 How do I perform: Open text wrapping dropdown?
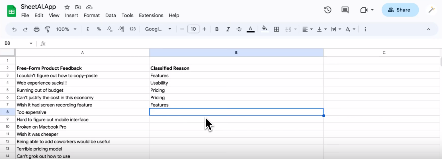click(x=336, y=29)
